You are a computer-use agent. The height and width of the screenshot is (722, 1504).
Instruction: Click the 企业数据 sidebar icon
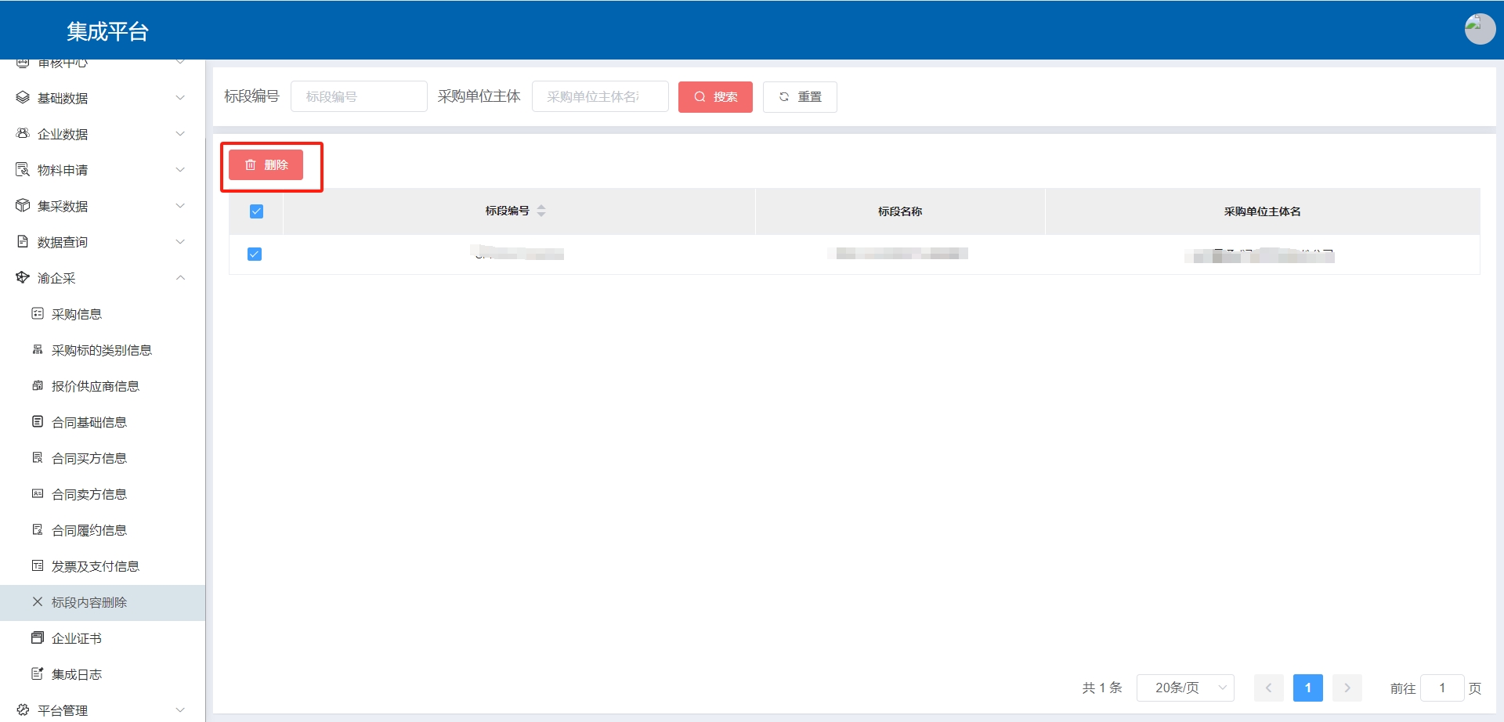23,134
